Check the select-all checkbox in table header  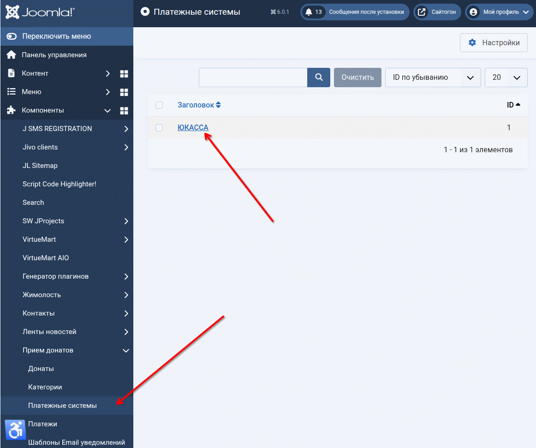tap(159, 105)
